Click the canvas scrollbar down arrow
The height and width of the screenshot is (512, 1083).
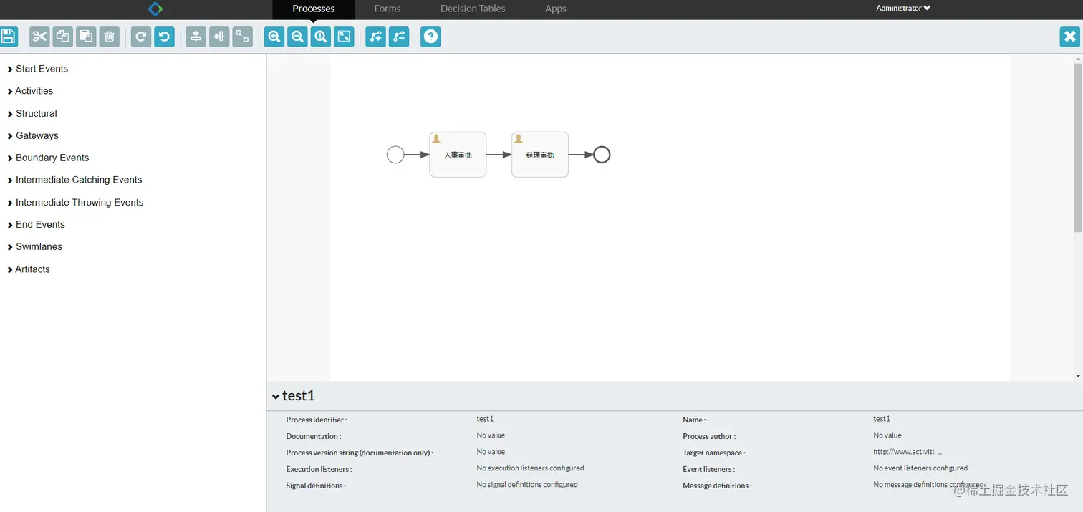coord(1078,376)
